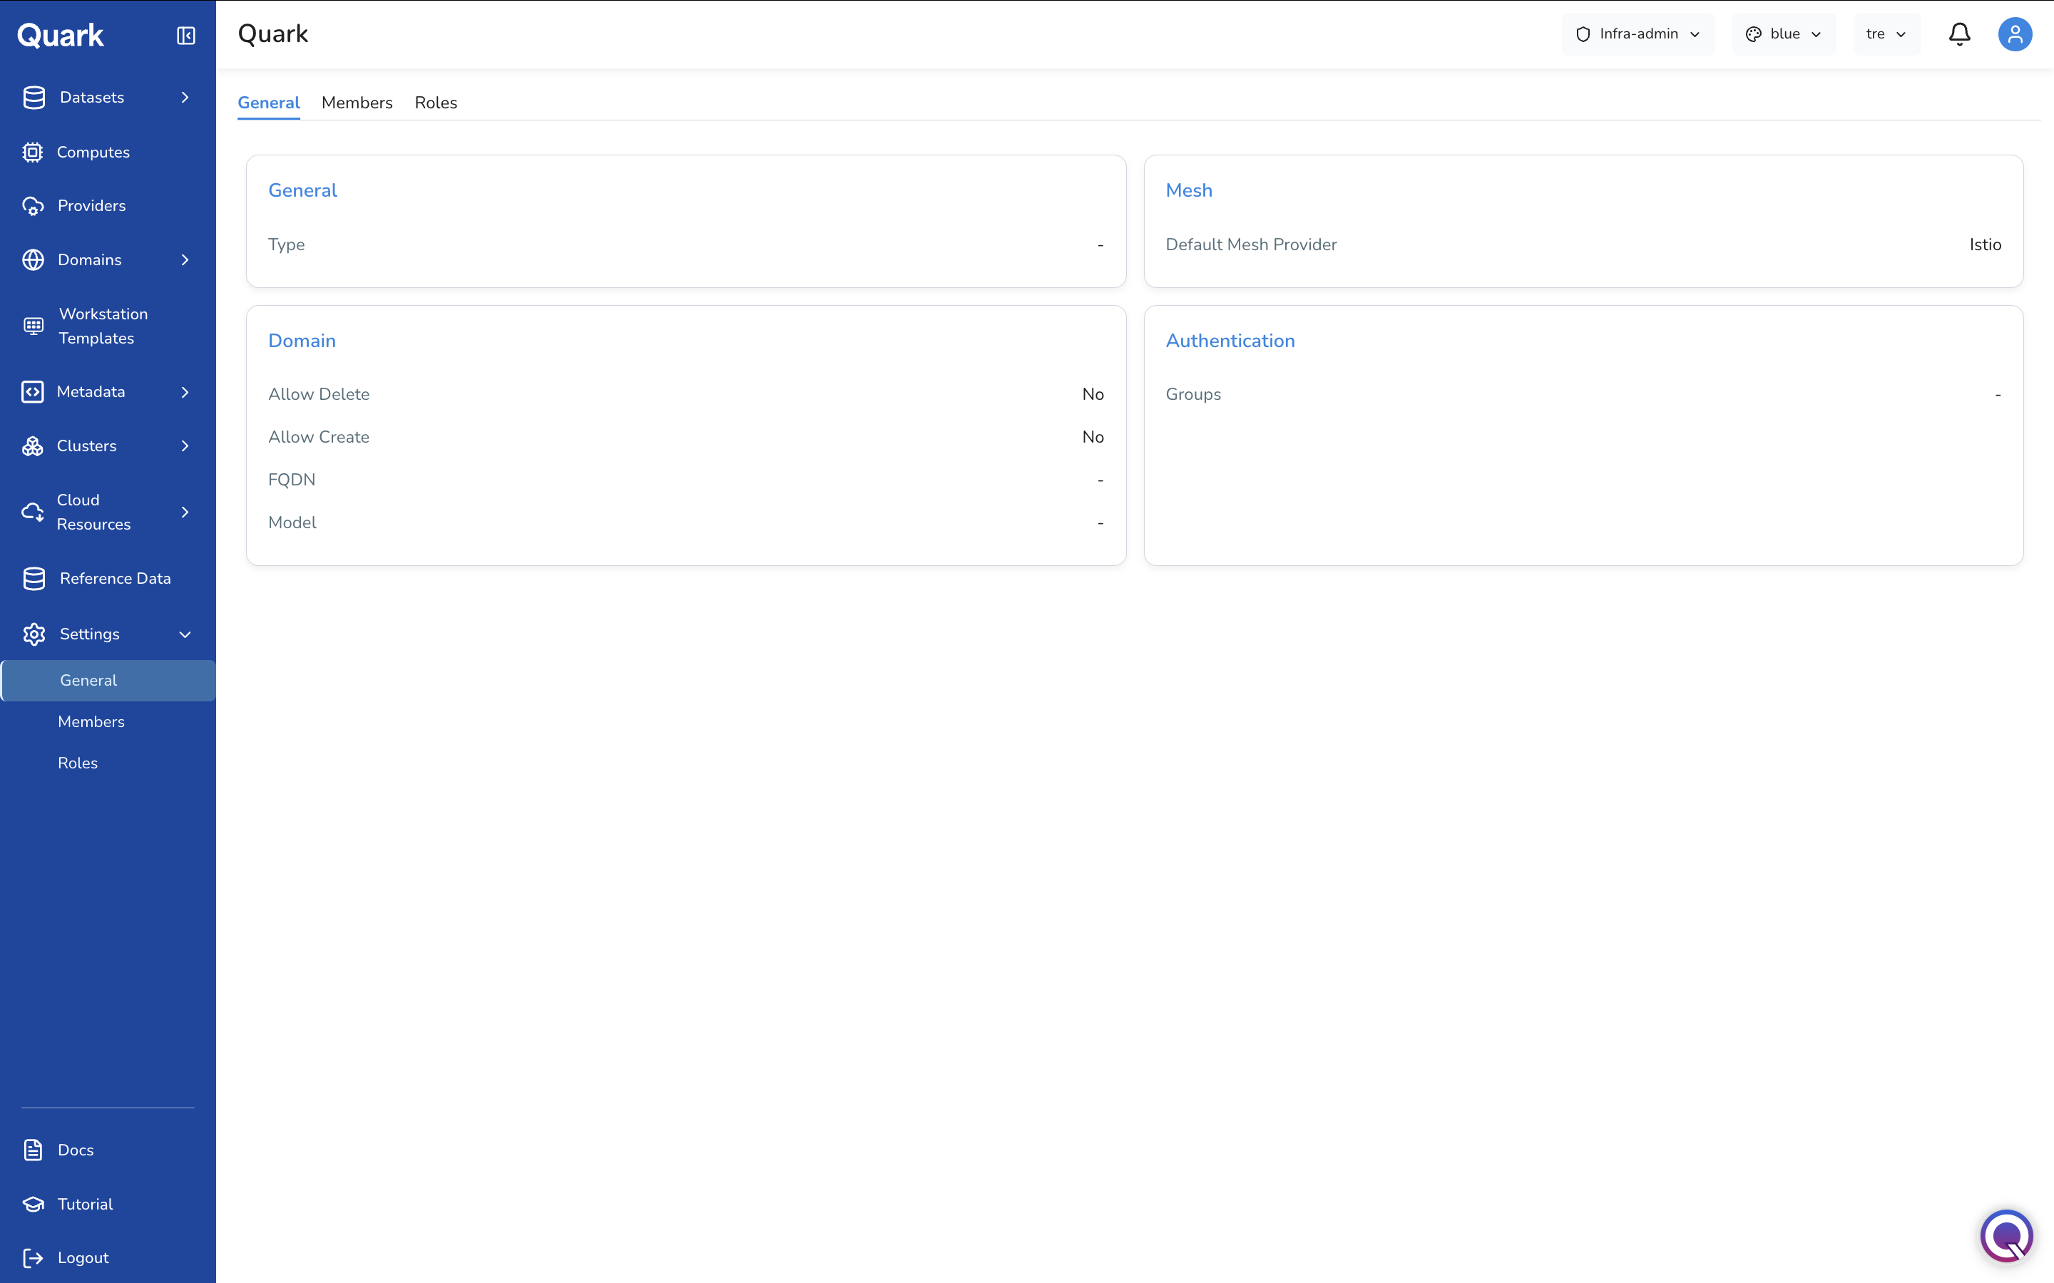Open Docs link
The width and height of the screenshot is (2054, 1283).
pos(76,1150)
